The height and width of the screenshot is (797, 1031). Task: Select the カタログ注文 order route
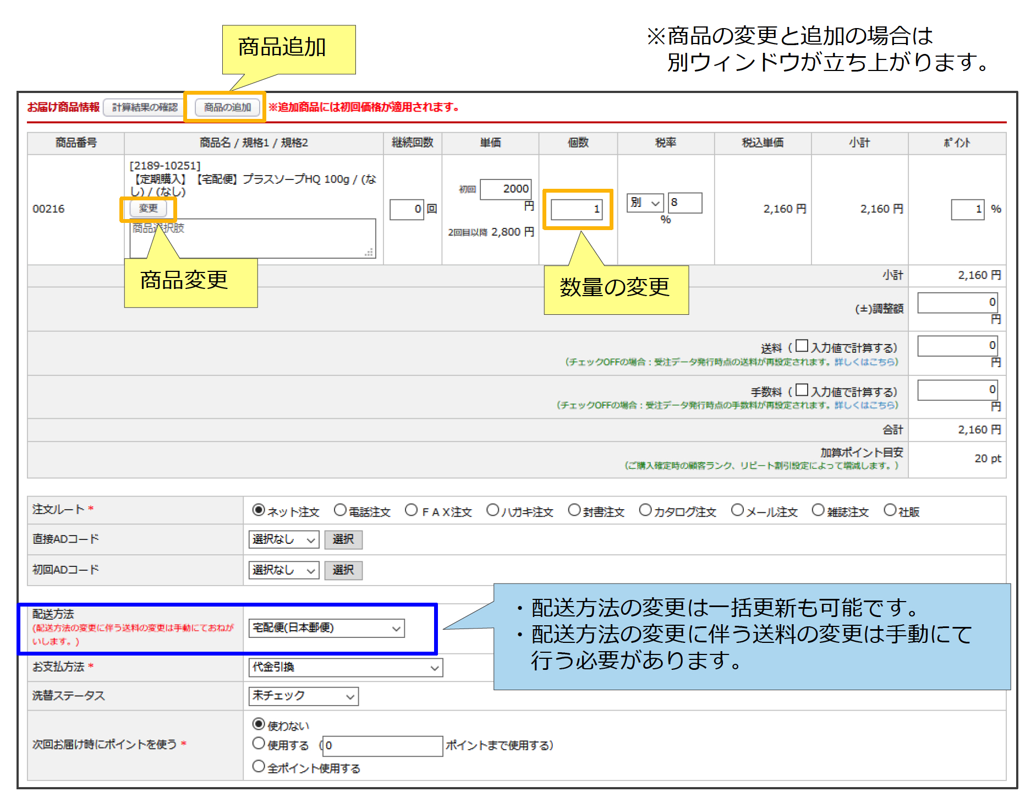click(x=645, y=511)
